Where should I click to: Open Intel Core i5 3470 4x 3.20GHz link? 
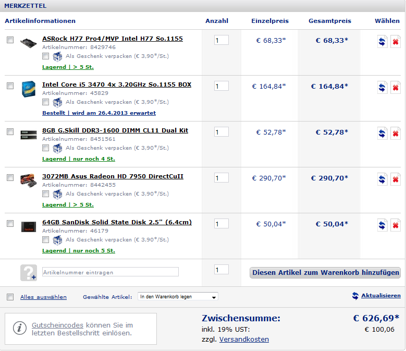(x=117, y=84)
